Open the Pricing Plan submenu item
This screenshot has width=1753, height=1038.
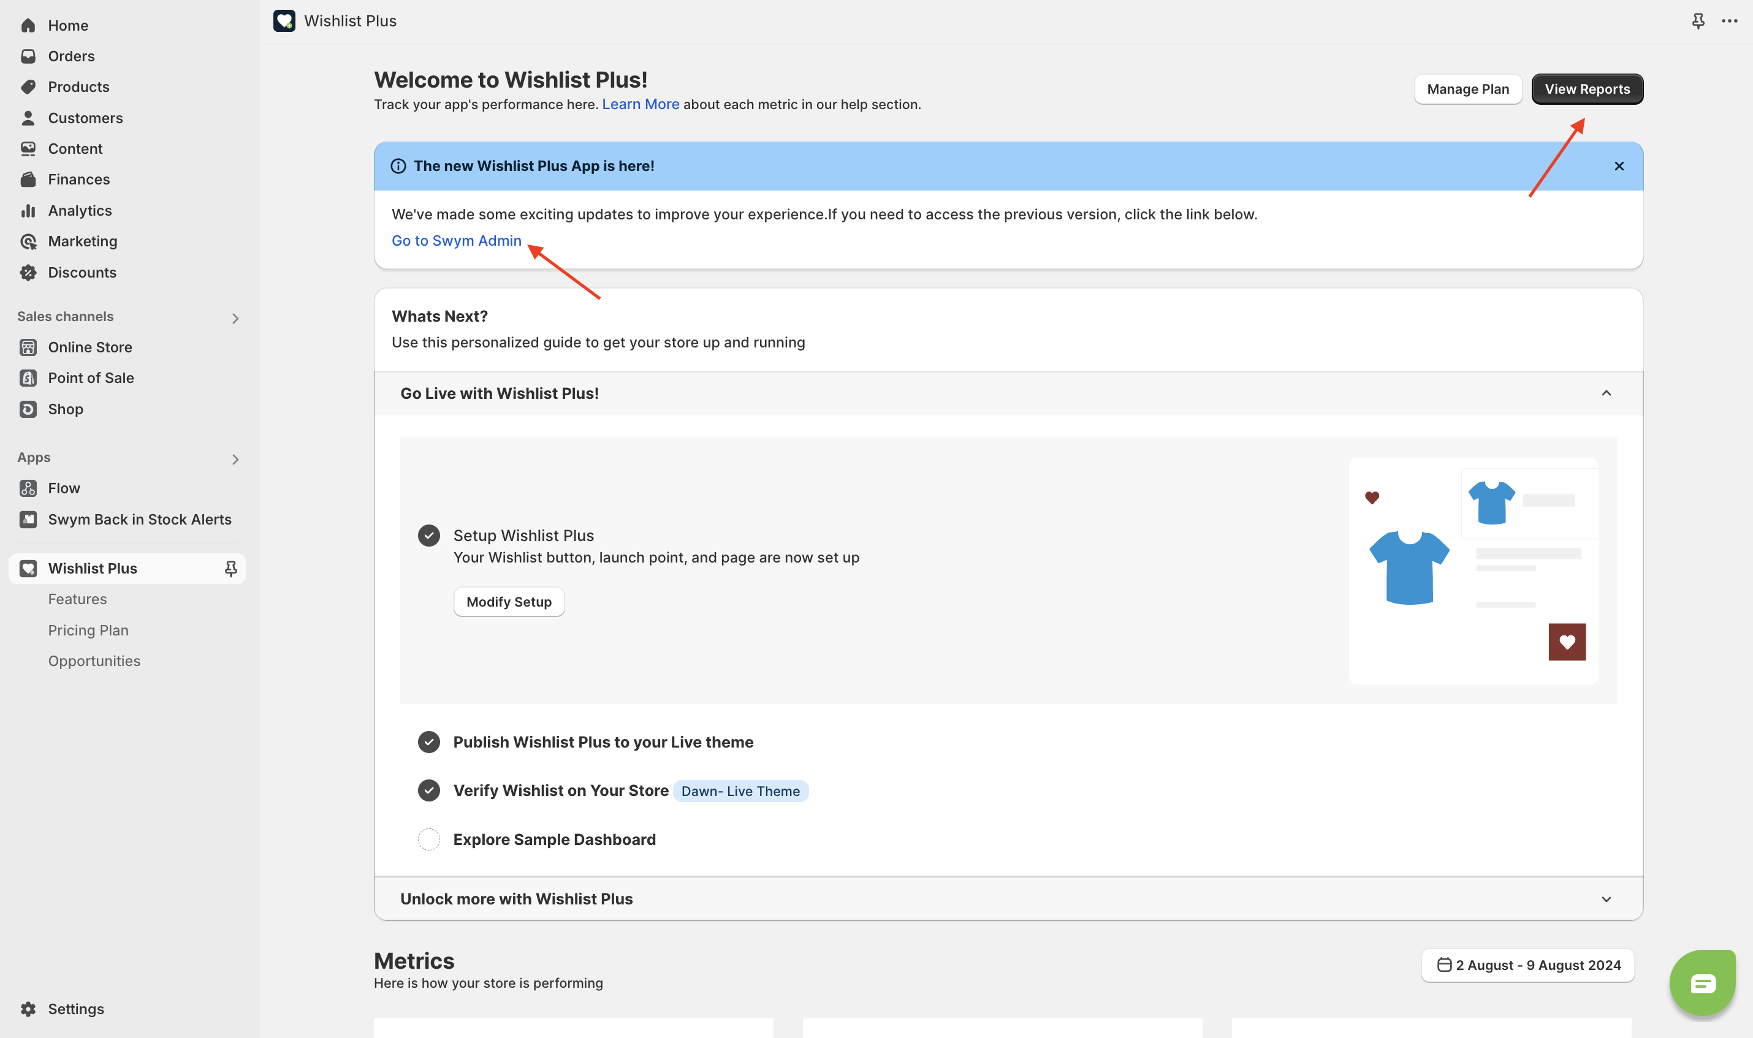[88, 630]
